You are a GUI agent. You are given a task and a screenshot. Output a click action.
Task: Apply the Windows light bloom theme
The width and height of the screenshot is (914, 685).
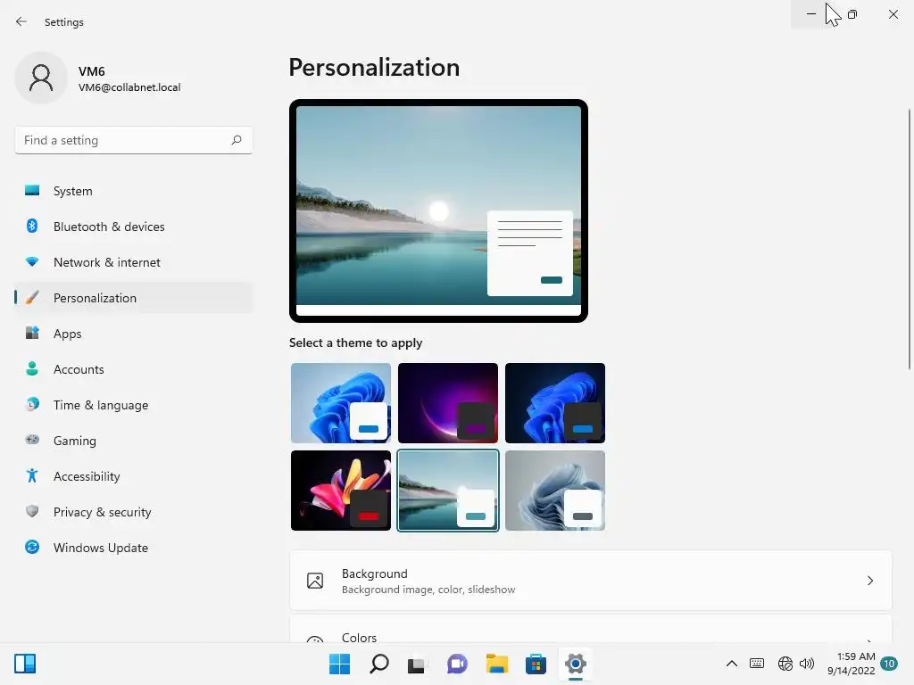[x=341, y=403]
